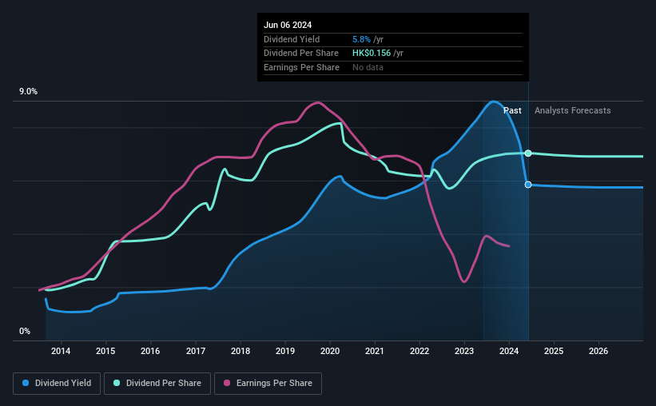The width and height of the screenshot is (656, 406).
Task: Click the 2024 x-axis label
Action: pyautogui.click(x=509, y=351)
